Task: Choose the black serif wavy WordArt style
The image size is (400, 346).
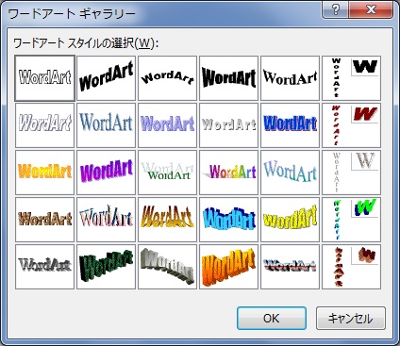Action: coord(290,78)
